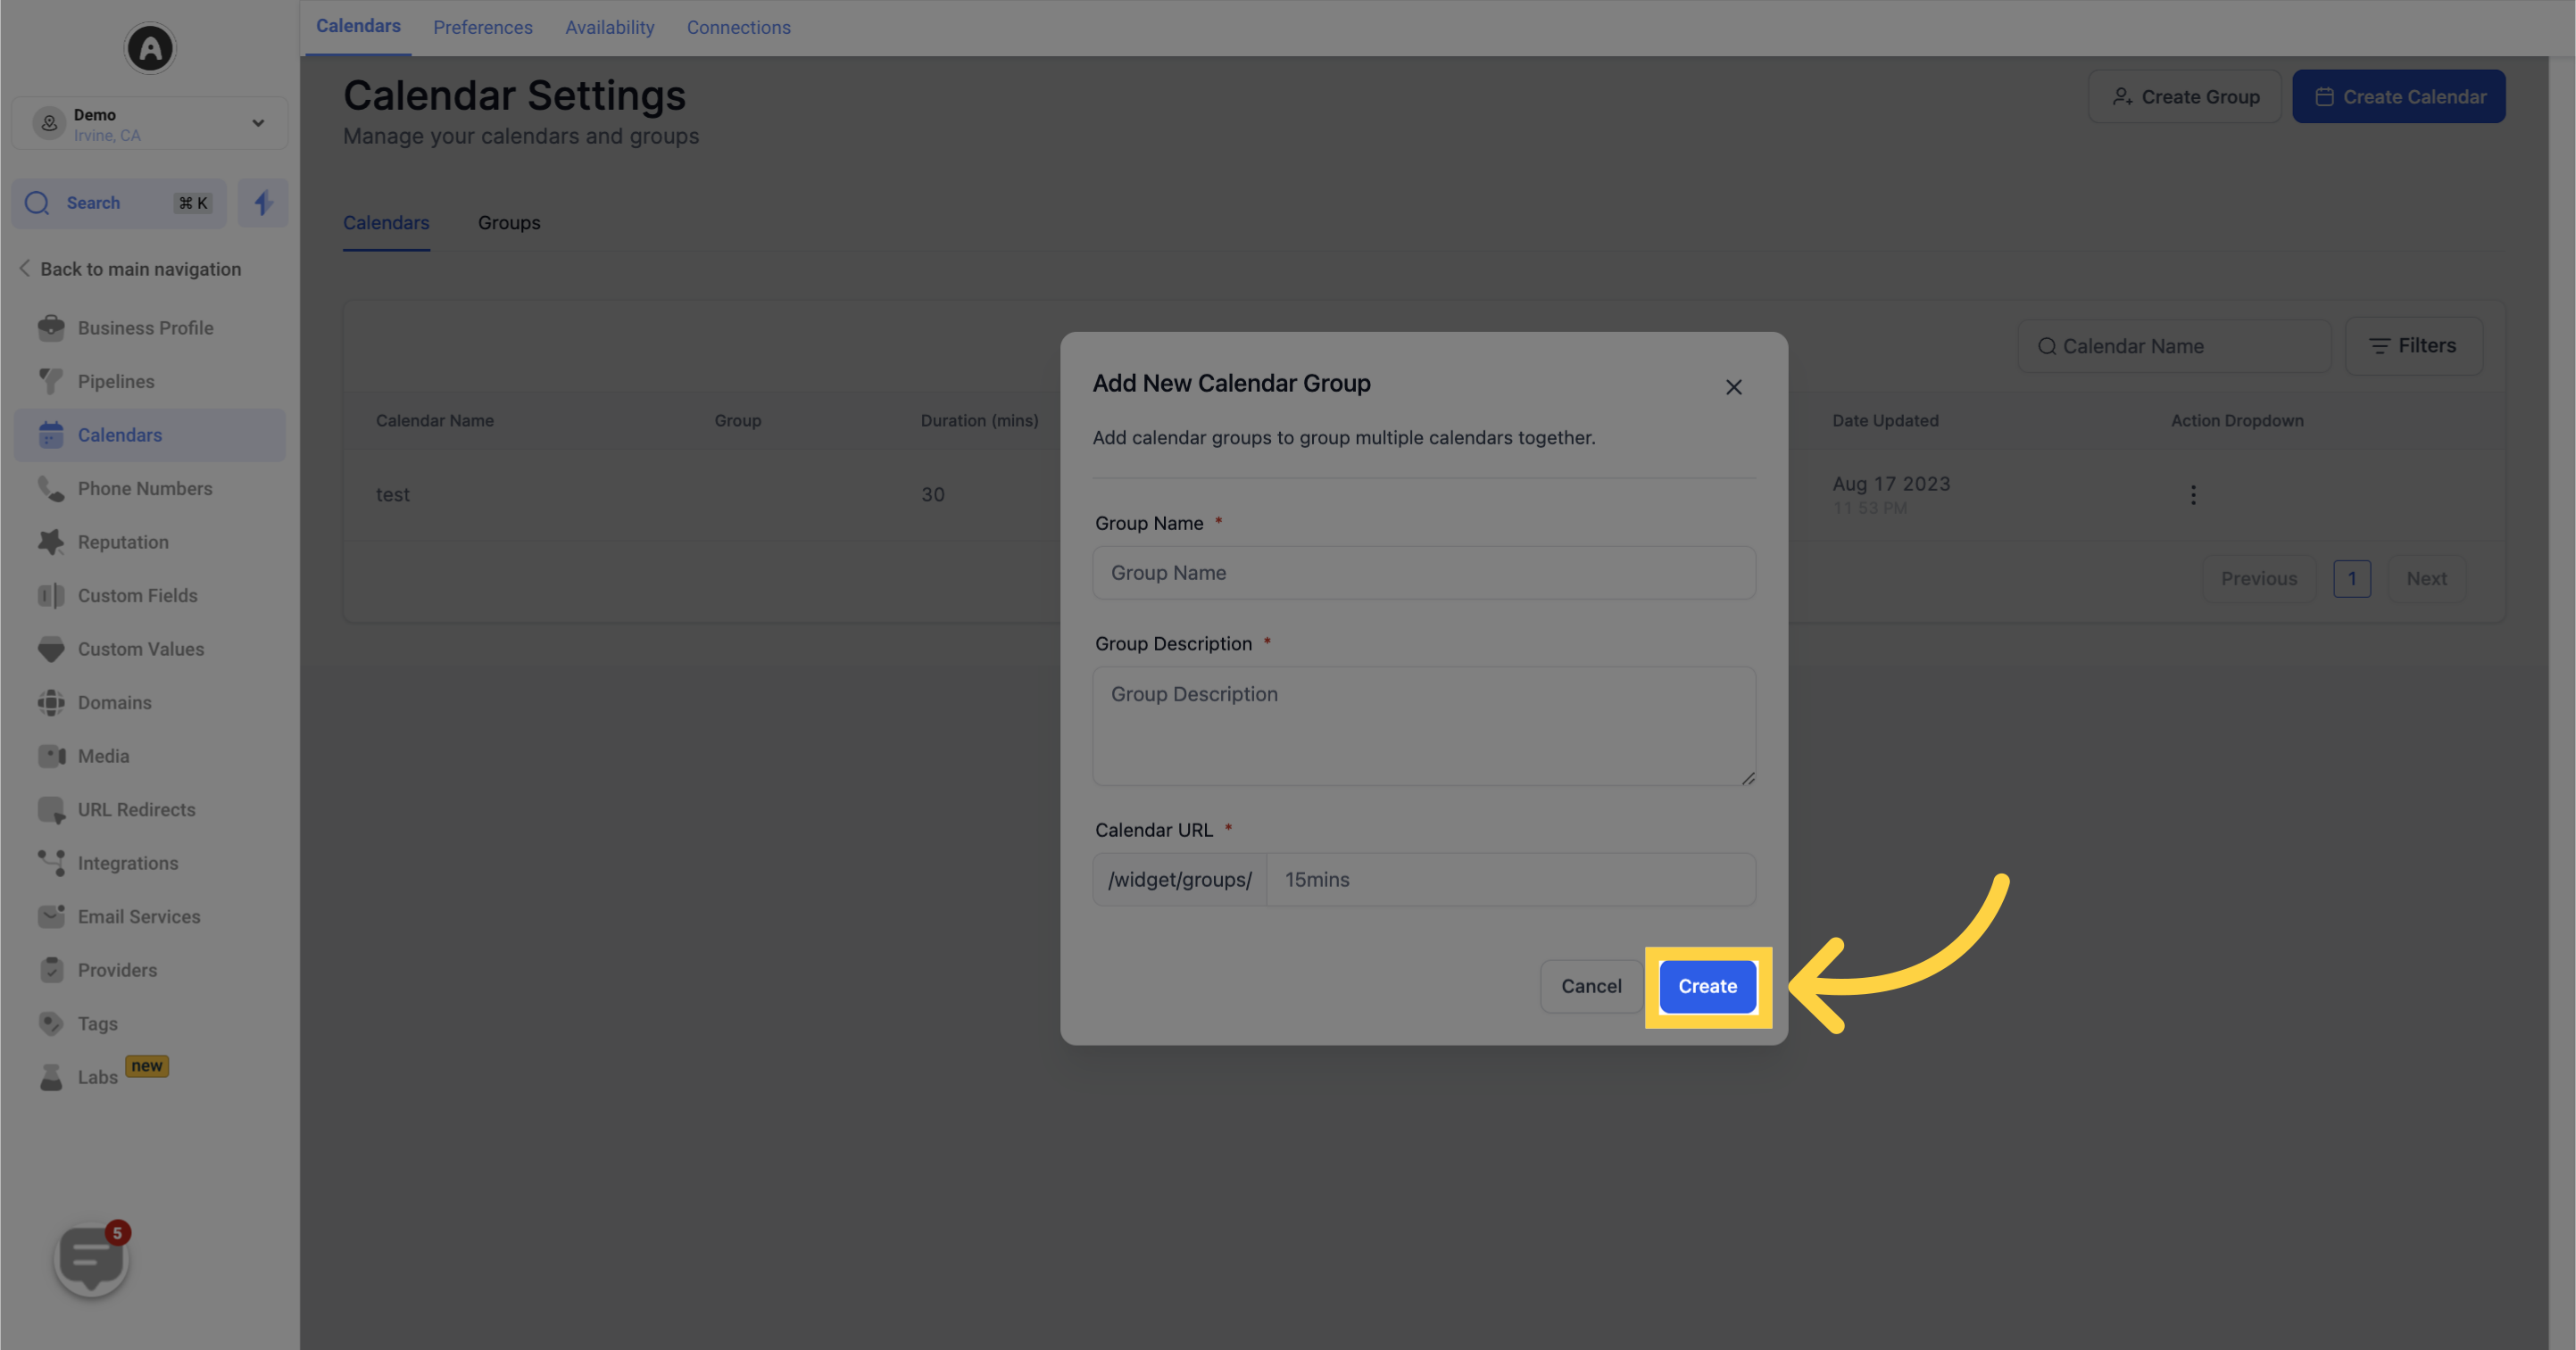Viewport: 2576px width, 1350px height.
Task: Click the Create Group button
Action: coord(2184,96)
